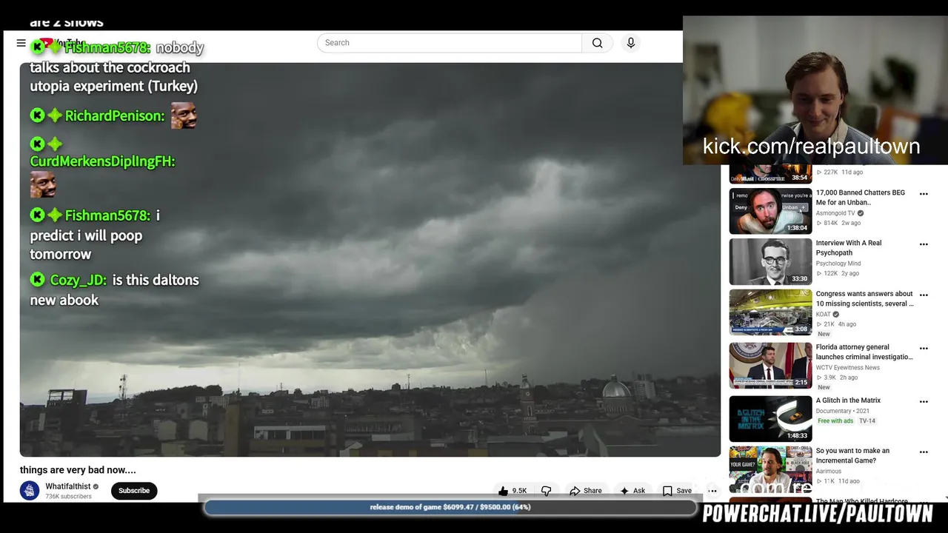Click the emote in RichardPenison's message
This screenshot has height=533, width=948.
pyautogui.click(x=184, y=115)
